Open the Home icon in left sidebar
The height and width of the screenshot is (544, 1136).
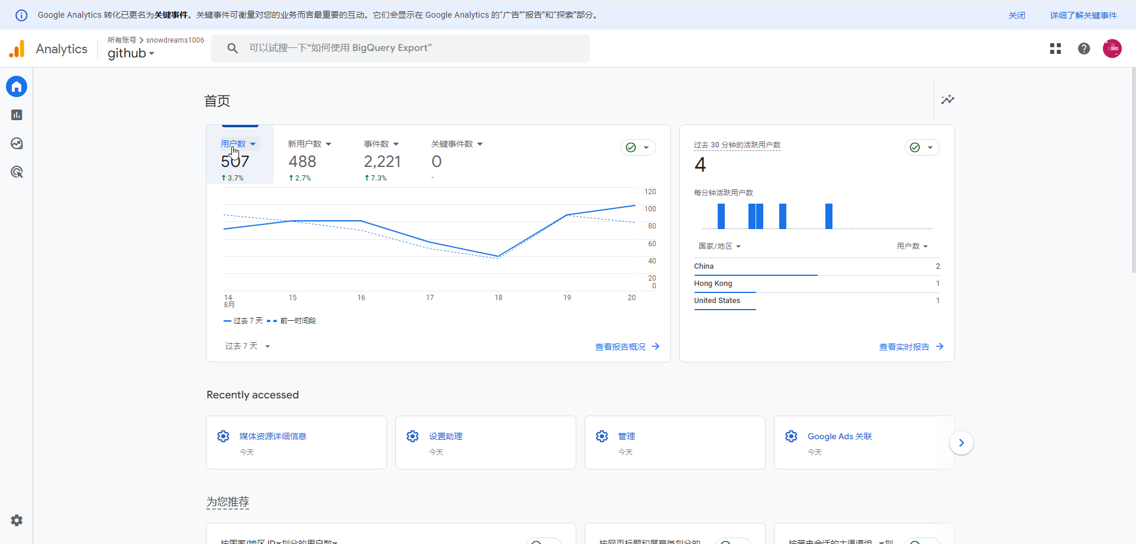(x=17, y=87)
